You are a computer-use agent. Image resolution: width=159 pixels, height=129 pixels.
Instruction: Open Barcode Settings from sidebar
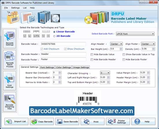click(10, 38)
